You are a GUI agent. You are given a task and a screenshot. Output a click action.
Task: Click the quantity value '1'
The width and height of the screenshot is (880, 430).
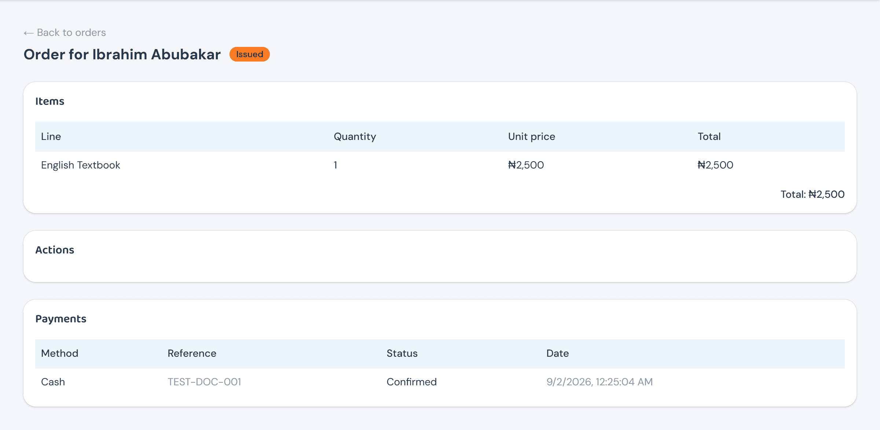point(335,165)
